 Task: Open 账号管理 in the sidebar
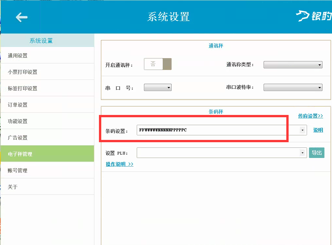click(x=47, y=170)
